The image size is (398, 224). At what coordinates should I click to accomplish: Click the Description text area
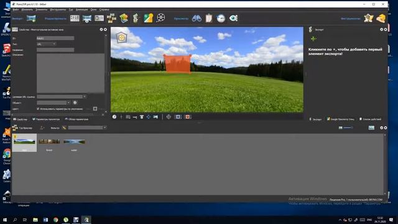[x=70, y=73]
